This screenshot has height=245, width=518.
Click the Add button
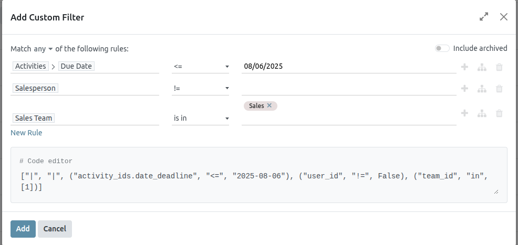23,229
